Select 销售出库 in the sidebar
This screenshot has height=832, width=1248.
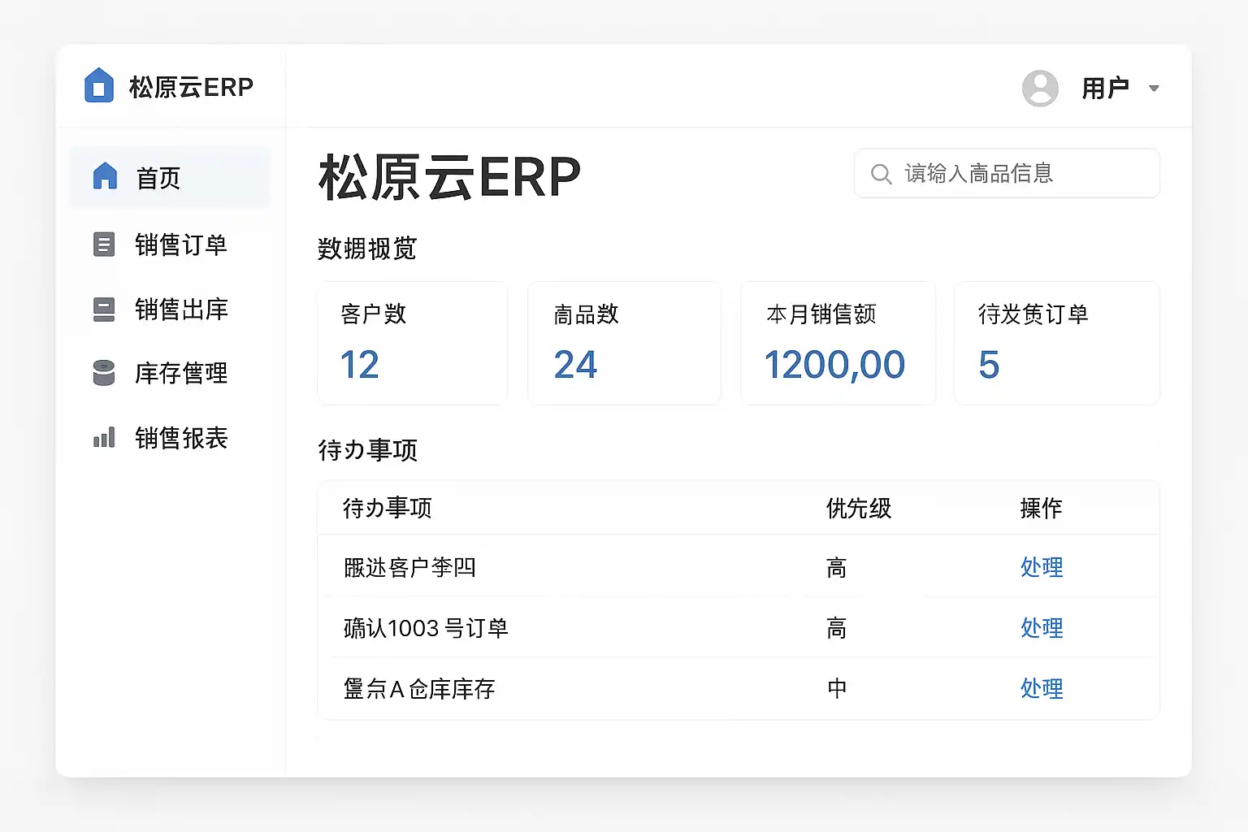[x=180, y=309]
